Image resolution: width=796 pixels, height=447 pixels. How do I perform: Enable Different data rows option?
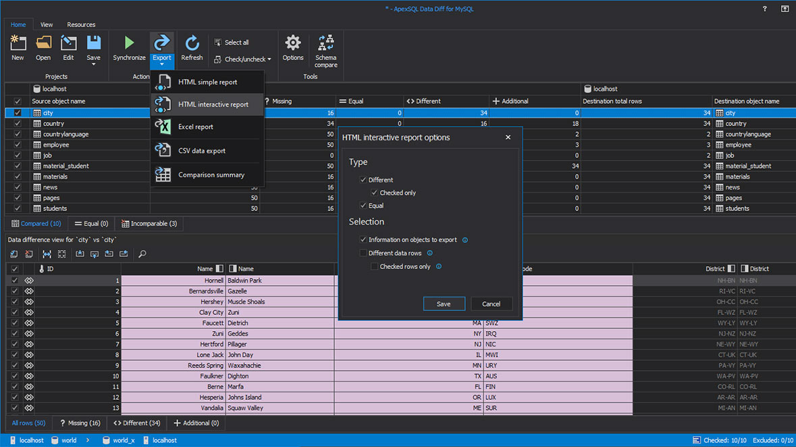pos(363,253)
